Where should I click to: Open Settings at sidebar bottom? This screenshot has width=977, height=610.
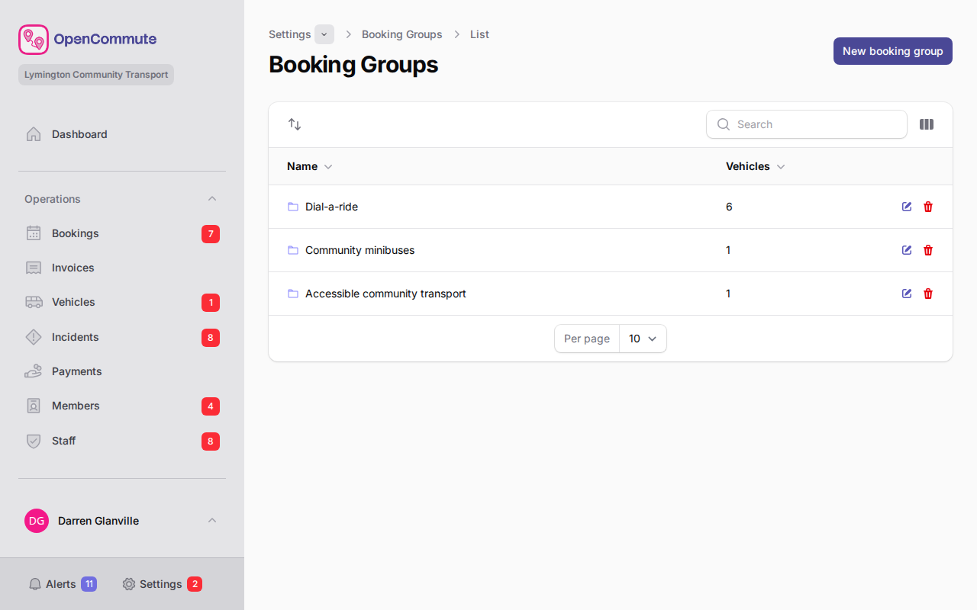(x=162, y=584)
